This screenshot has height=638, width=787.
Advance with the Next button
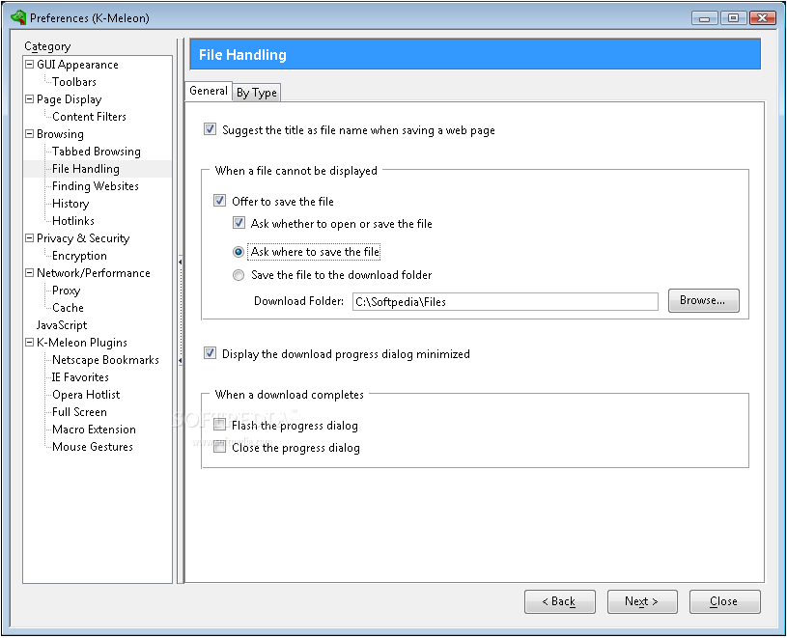coord(642,601)
